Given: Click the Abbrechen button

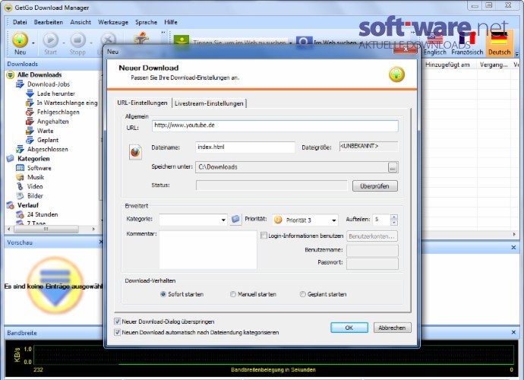Looking at the screenshot, I should pos(392,328).
